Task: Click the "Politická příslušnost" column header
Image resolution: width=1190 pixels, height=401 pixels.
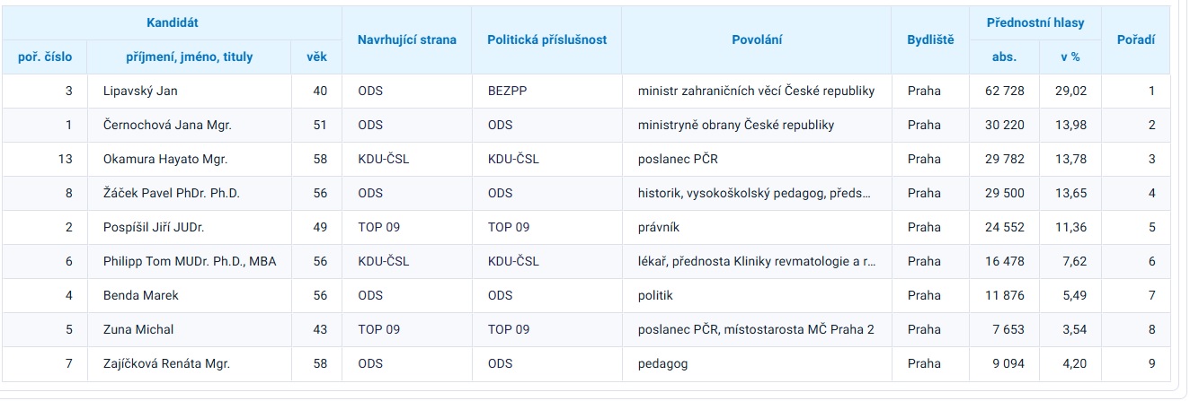Action: pos(546,39)
